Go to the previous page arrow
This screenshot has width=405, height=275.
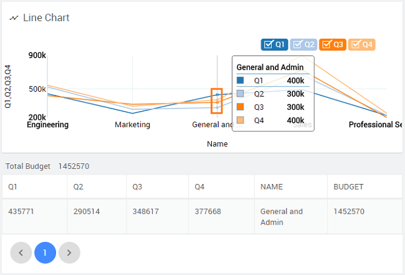pos(21,253)
